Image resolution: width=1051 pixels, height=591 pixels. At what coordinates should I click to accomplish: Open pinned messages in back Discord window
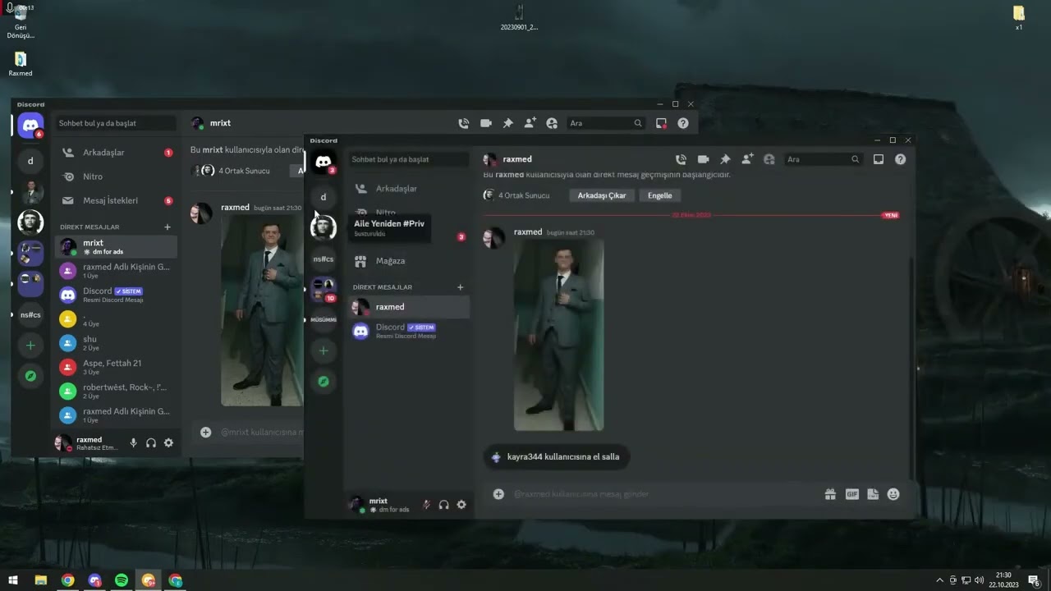tap(508, 123)
